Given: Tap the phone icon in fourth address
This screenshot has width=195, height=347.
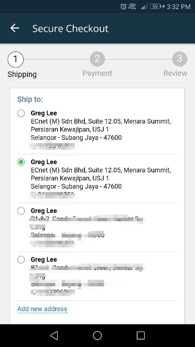Looking at the screenshot, I should tap(33, 292).
